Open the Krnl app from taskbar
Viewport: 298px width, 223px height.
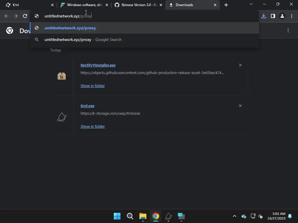point(168,216)
